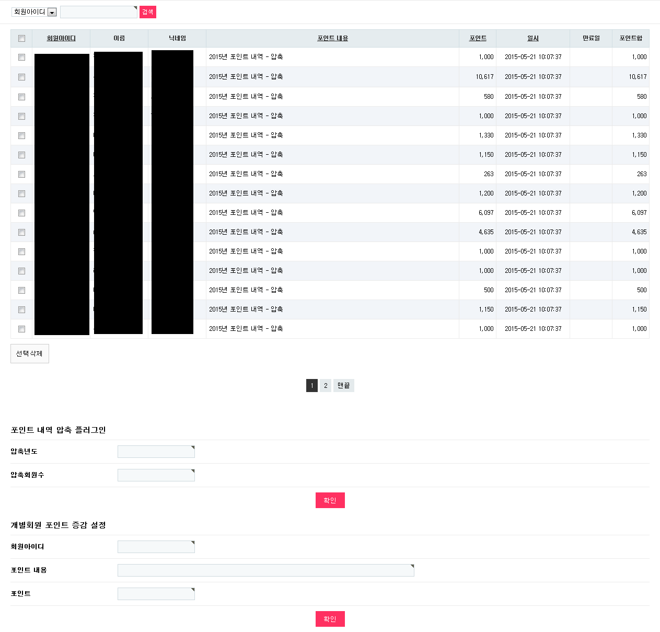Click the 선택삭제 delete button
660x632 pixels.
[x=29, y=353]
